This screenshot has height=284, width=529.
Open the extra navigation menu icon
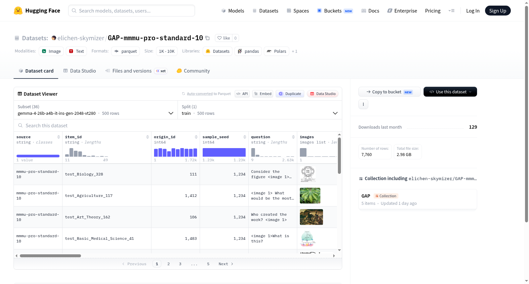click(451, 11)
